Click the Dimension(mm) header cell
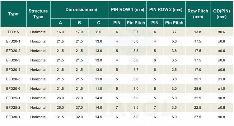This screenshot has height=126, width=234. point(79,10)
